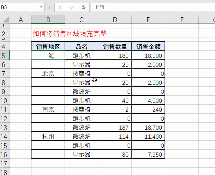Select the cell with 18,700
This screenshot has height=175, width=215.
click(148, 127)
